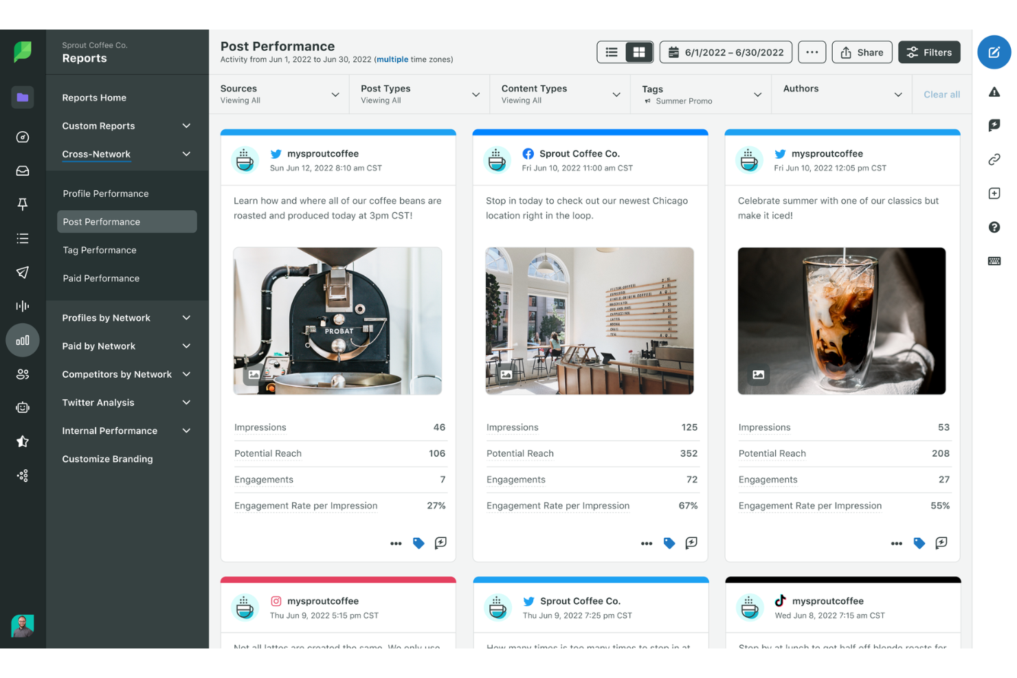Open the 6/1/2022 – 6/30/2022 date picker

point(725,52)
